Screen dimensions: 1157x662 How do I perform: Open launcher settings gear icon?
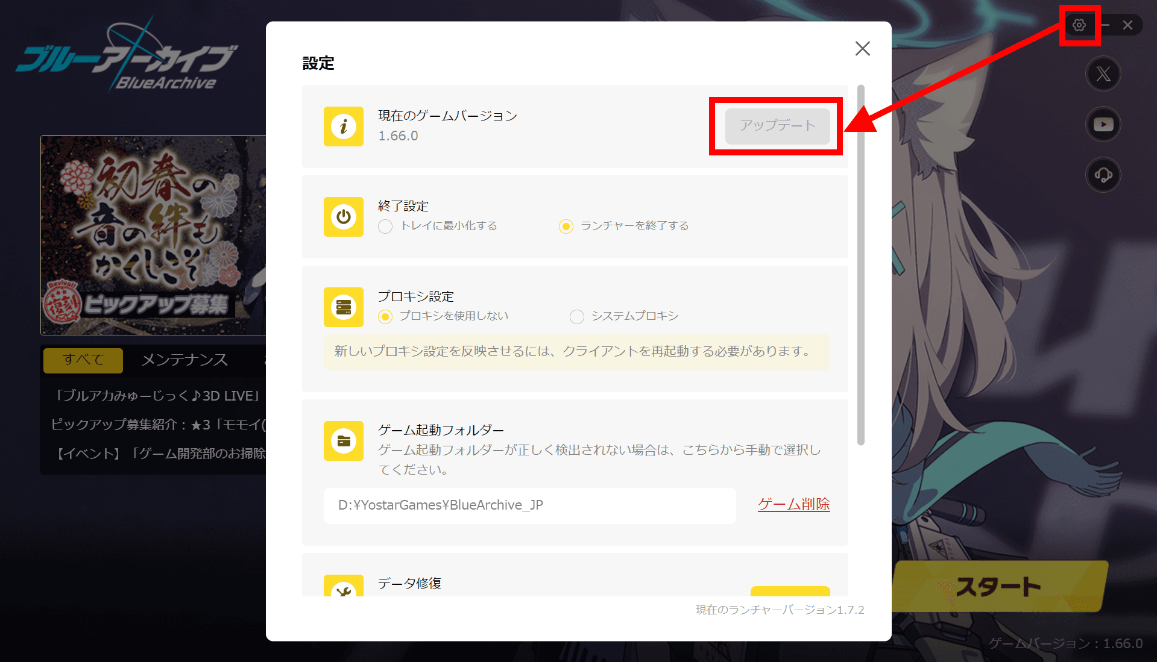pos(1079,25)
